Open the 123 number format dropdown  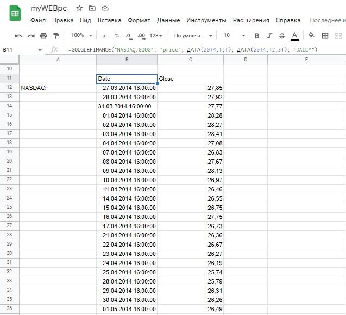156,36
